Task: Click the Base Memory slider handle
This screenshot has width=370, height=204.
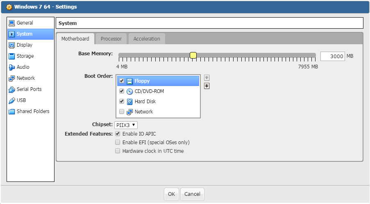Action: tap(193, 56)
